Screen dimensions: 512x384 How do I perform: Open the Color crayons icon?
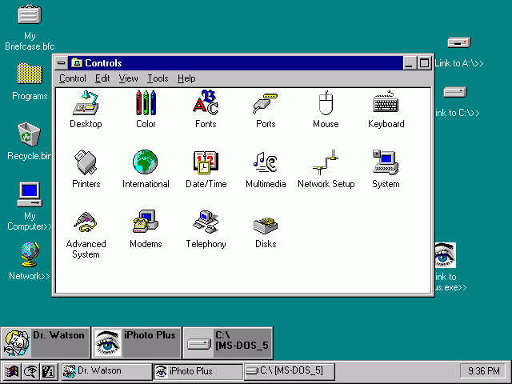coord(146,102)
